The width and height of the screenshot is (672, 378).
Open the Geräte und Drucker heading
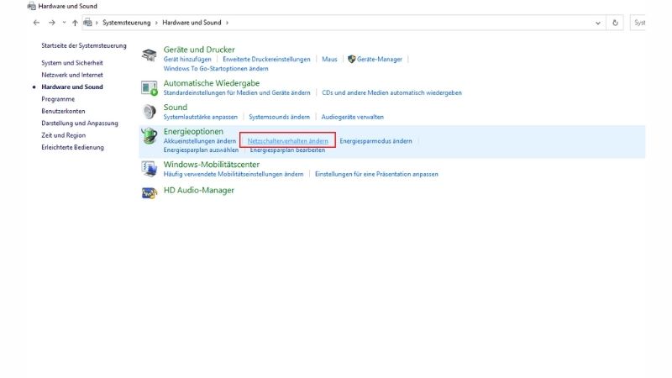pos(199,50)
